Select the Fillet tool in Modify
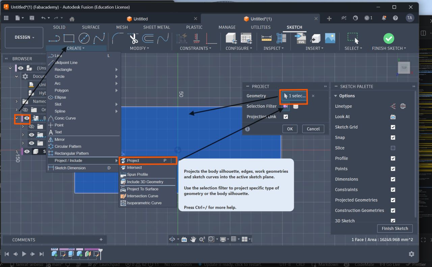This screenshot has width=432, height=267. (118, 38)
